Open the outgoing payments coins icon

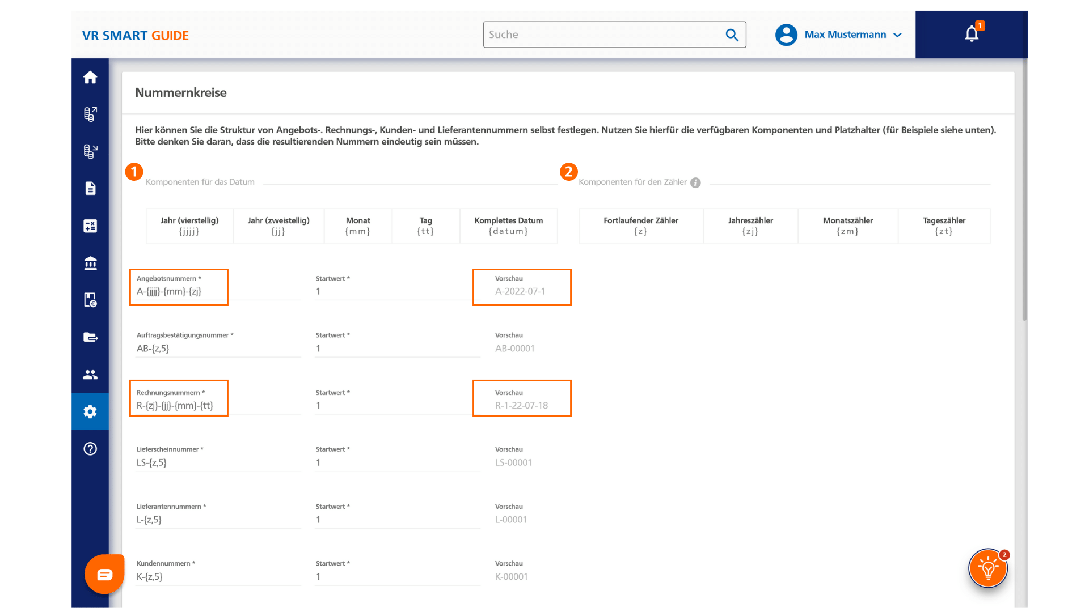pyautogui.click(x=90, y=114)
